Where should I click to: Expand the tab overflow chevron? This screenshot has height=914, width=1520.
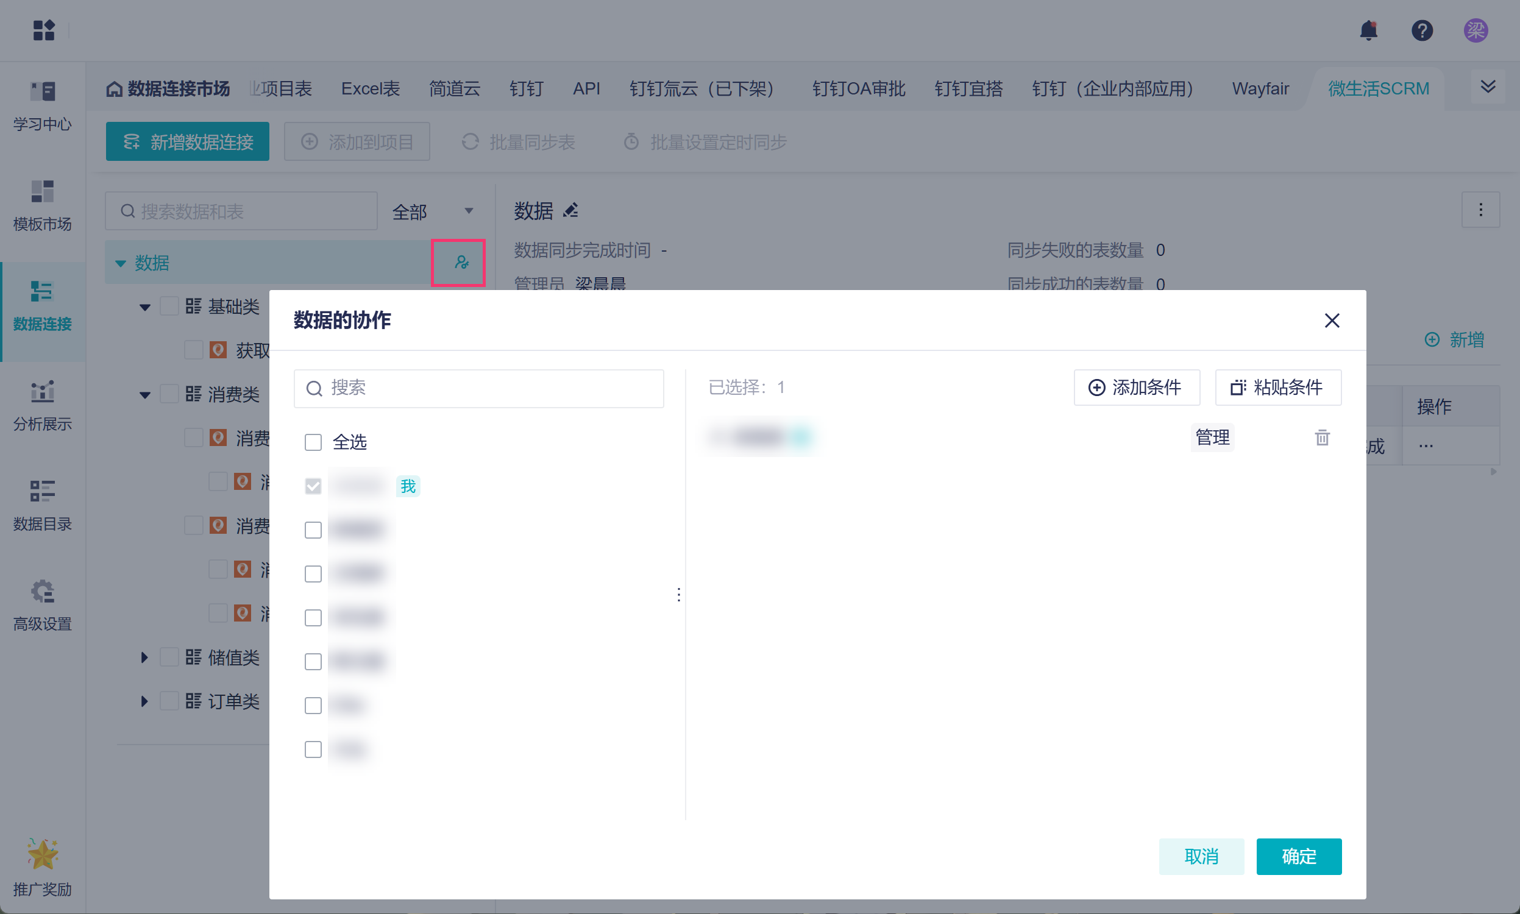(x=1487, y=87)
